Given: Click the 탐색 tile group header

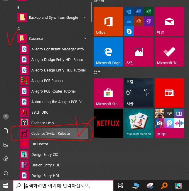Looking at the screenshot, I should click(x=97, y=72).
